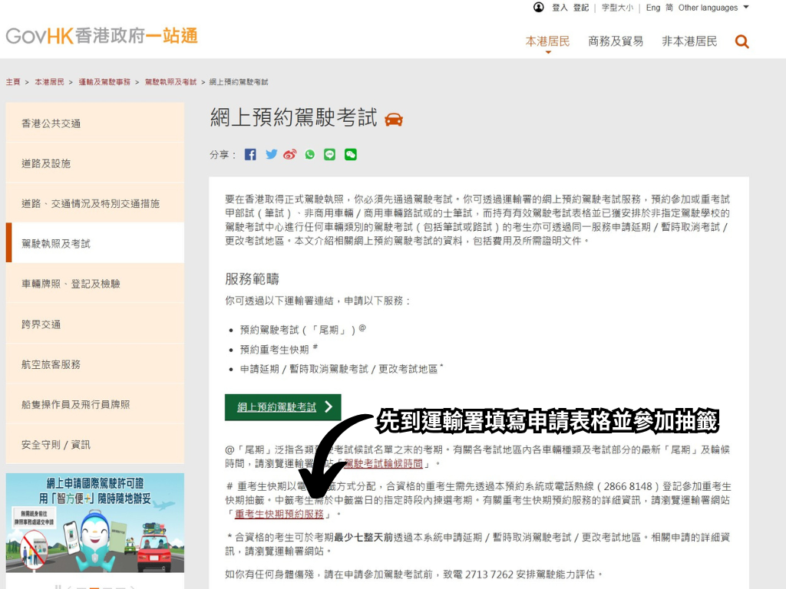Select 駕駛執照及考試 sidebar item
This screenshot has height=589, width=786.
[x=95, y=243]
